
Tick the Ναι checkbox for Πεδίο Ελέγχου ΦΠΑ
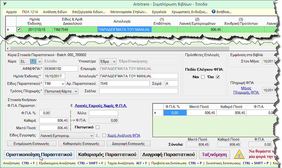coord(203,77)
